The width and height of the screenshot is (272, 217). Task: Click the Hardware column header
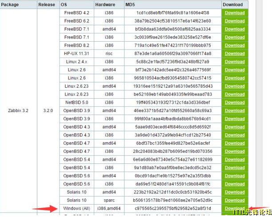pyautogui.click(x=109, y=5)
